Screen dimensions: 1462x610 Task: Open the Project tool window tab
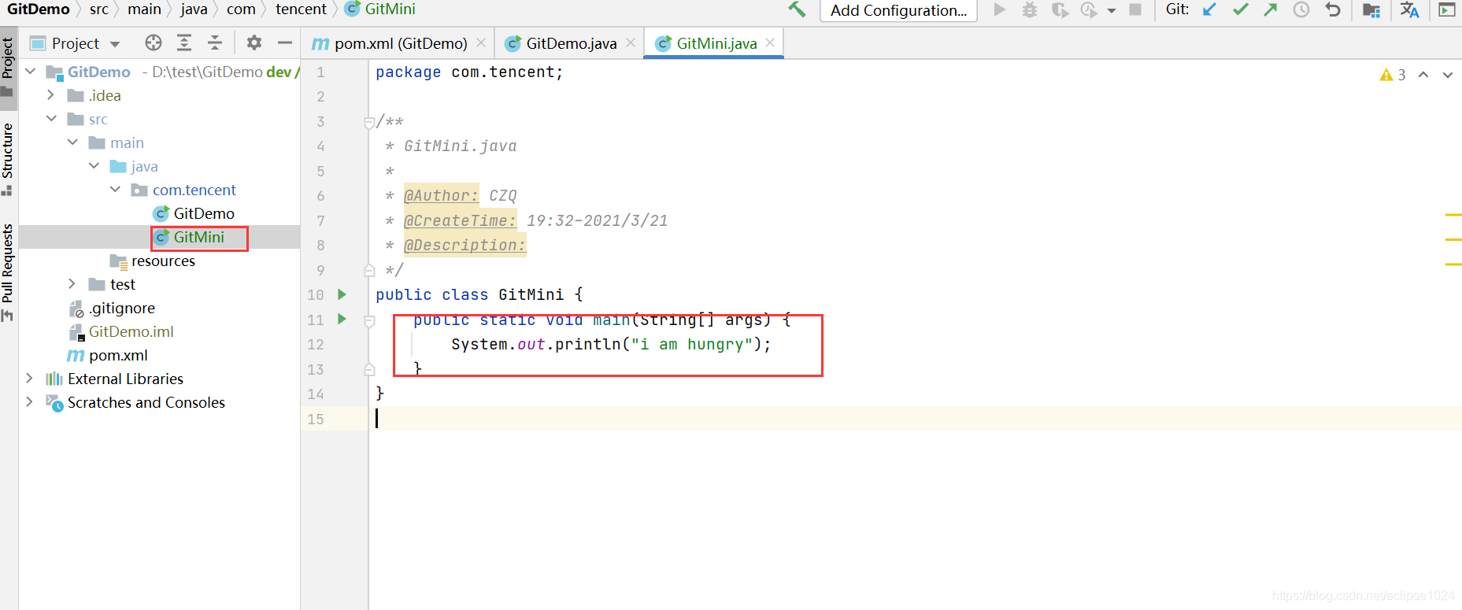(x=8, y=66)
